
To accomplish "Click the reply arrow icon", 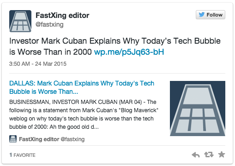I will tap(196, 155).
